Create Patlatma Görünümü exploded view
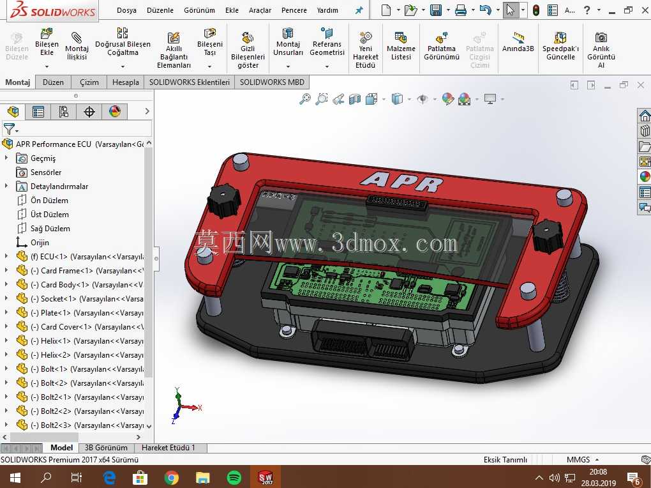The width and height of the screenshot is (651, 488). [x=441, y=46]
